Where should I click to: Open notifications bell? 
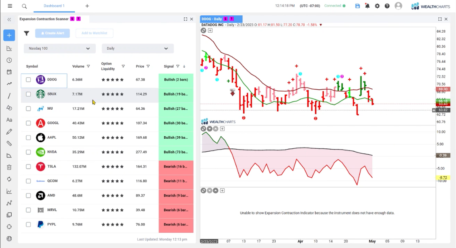coord(367,6)
